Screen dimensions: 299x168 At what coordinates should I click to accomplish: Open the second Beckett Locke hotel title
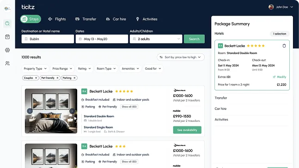point(101,146)
